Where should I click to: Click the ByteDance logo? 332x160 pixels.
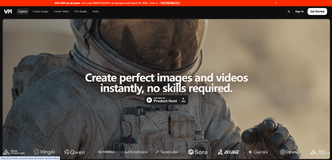click(136, 152)
